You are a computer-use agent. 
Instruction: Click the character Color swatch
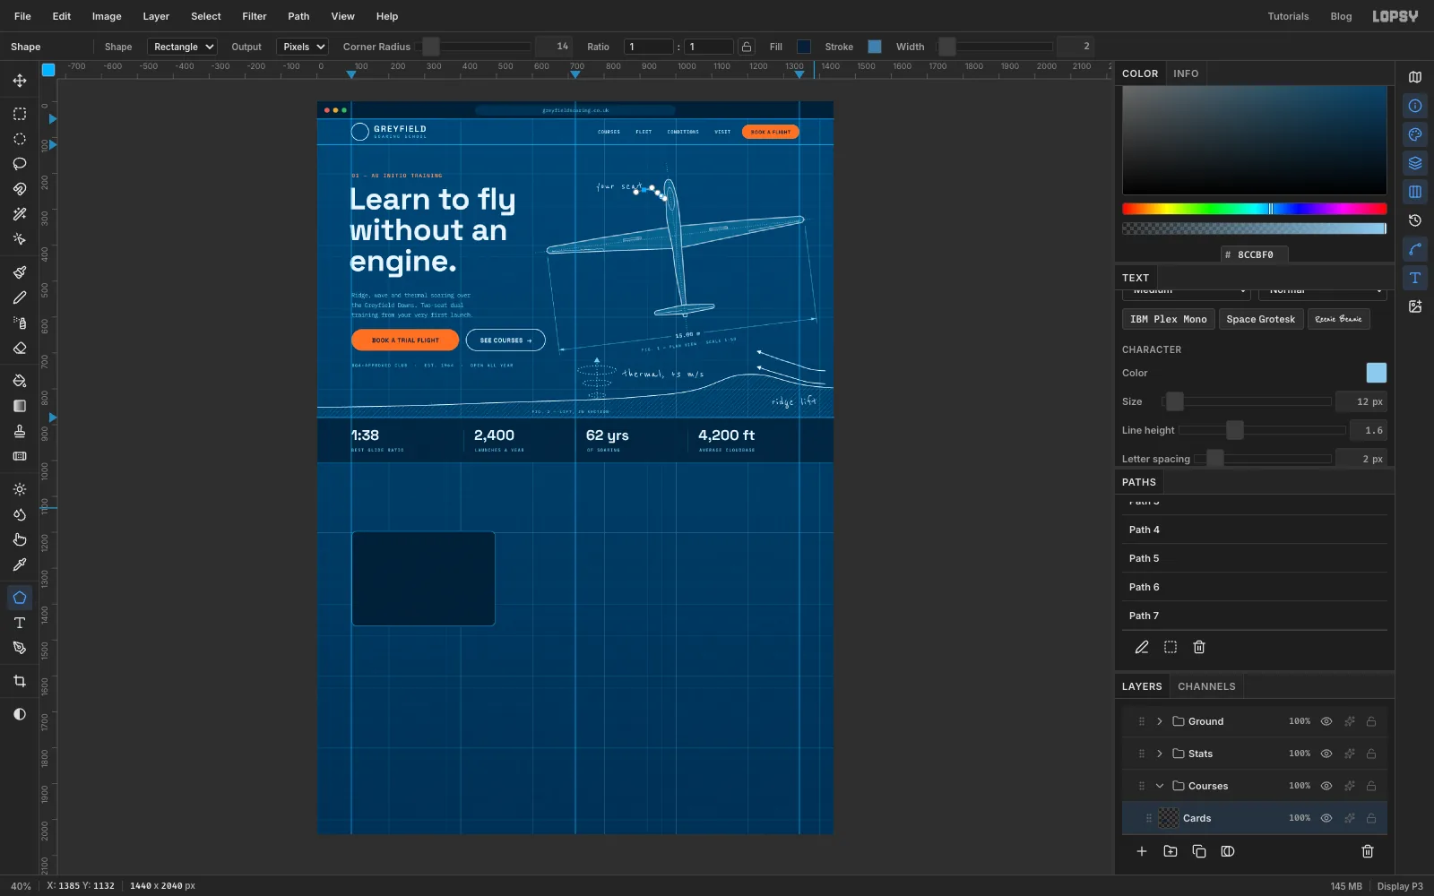pyautogui.click(x=1376, y=373)
